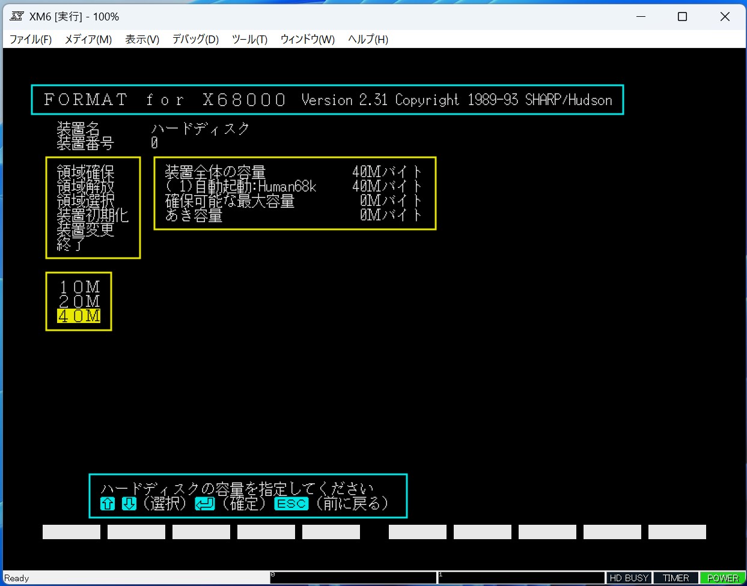Screen dimensions: 747x586
Task: Choose 領域選択 in the format menu
Action: coord(86,201)
